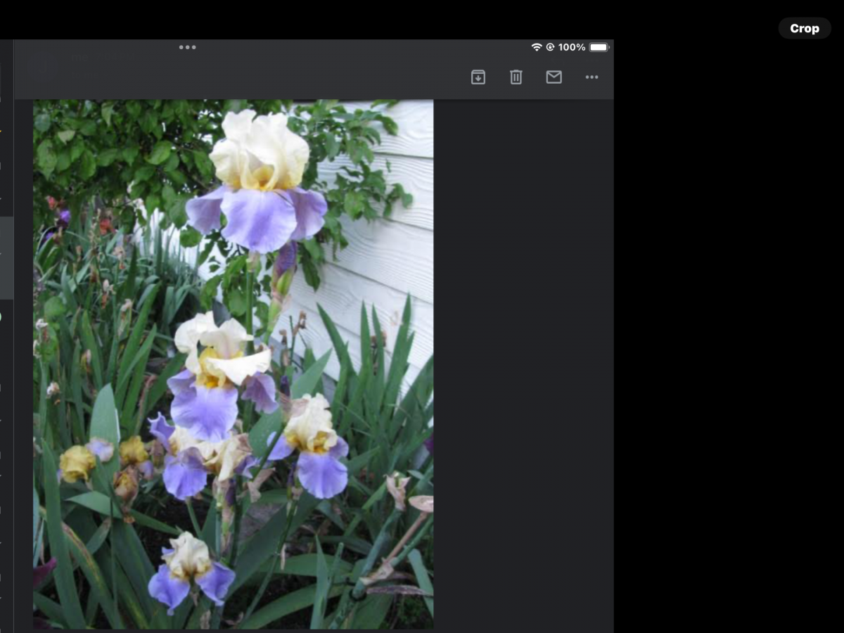Select the highlighted message row in sidebar
Viewport: 844px width, 633px height.
(6, 257)
